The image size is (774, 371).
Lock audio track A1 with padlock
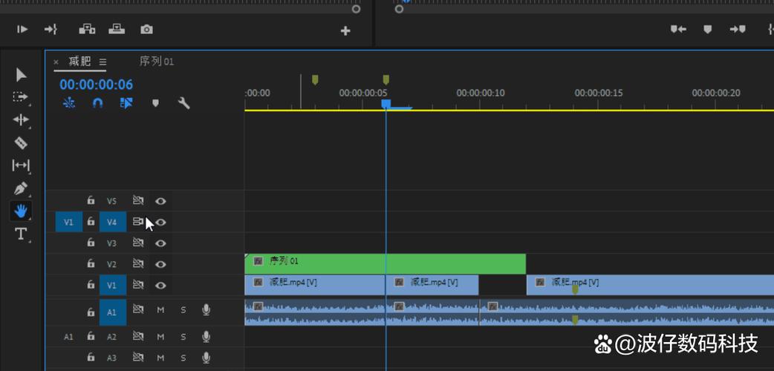pos(91,312)
